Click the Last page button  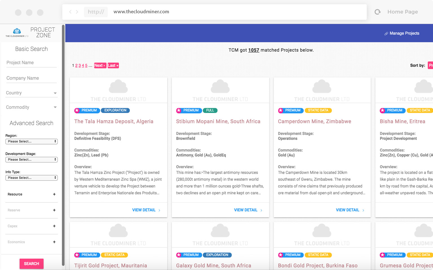(113, 66)
